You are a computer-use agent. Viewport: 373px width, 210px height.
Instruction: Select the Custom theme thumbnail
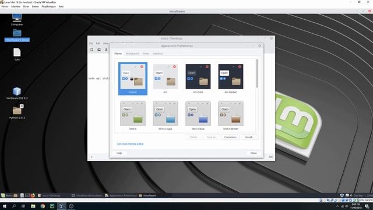point(133,79)
